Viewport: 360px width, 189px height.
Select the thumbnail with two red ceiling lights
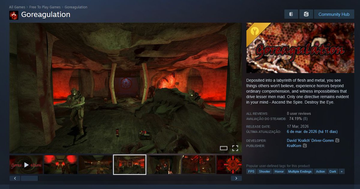point(61,165)
